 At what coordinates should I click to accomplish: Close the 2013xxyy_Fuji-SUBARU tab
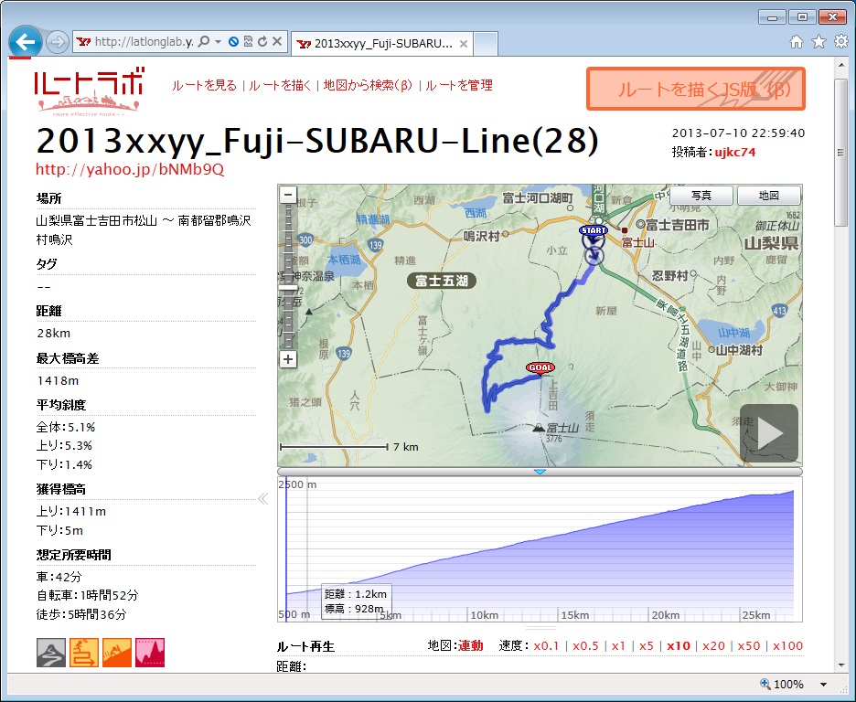[463, 44]
